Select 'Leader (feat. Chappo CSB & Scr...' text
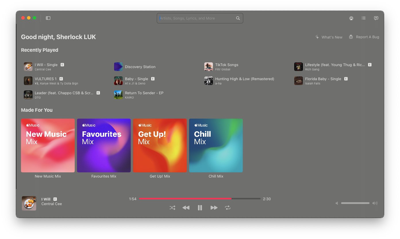Image resolution: width=400 pixels, height=239 pixels. click(64, 93)
